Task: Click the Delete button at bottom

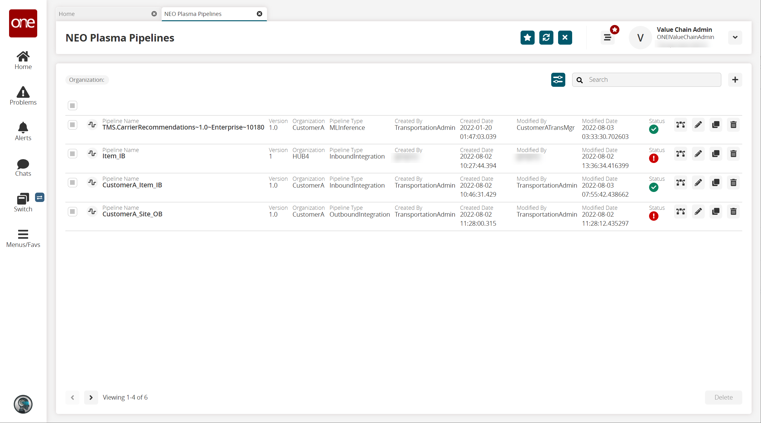Action: click(x=723, y=397)
